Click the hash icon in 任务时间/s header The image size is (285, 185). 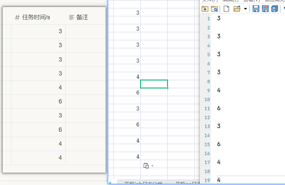tap(17, 17)
